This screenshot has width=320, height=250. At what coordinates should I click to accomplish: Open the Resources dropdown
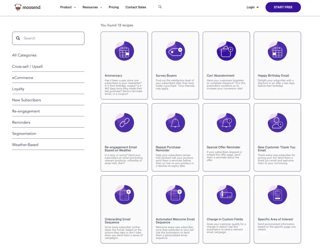coord(92,7)
